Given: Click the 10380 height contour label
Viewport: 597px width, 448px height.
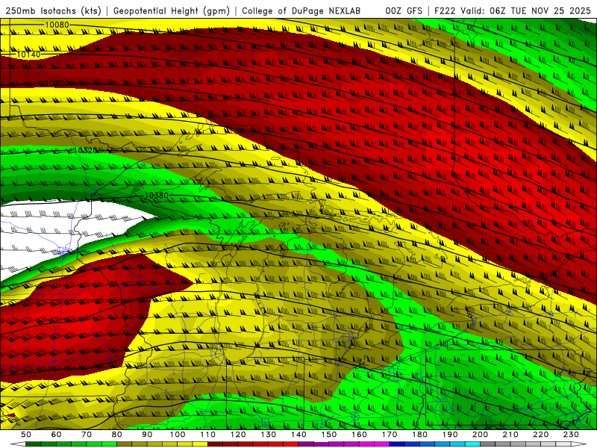Looking at the screenshot, I should point(157,196).
